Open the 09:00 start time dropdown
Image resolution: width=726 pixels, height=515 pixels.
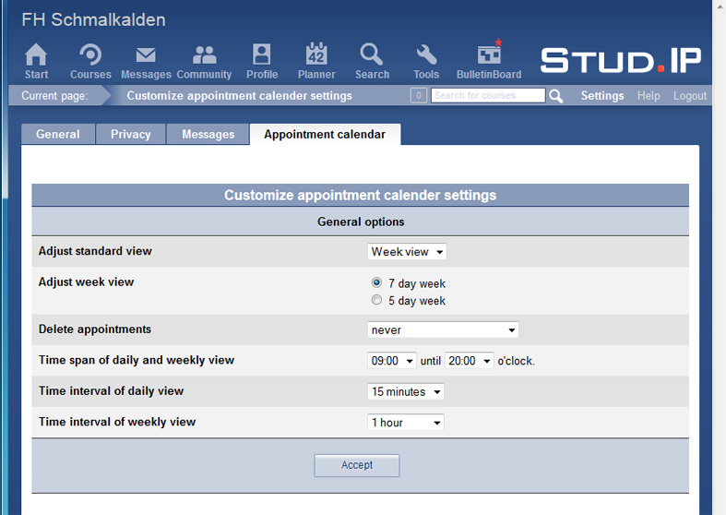click(392, 360)
